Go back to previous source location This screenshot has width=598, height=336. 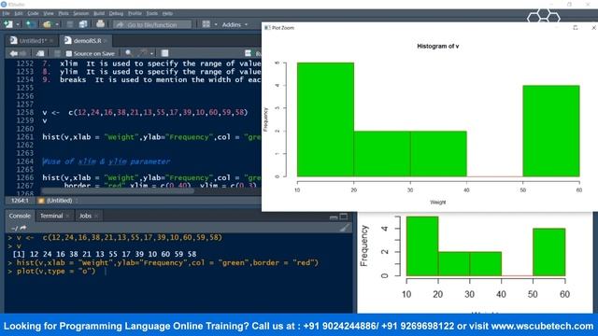pos(13,53)
